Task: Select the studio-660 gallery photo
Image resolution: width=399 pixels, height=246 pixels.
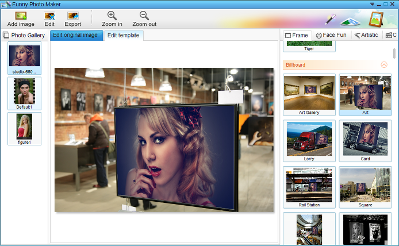Action: pos(24,58)
